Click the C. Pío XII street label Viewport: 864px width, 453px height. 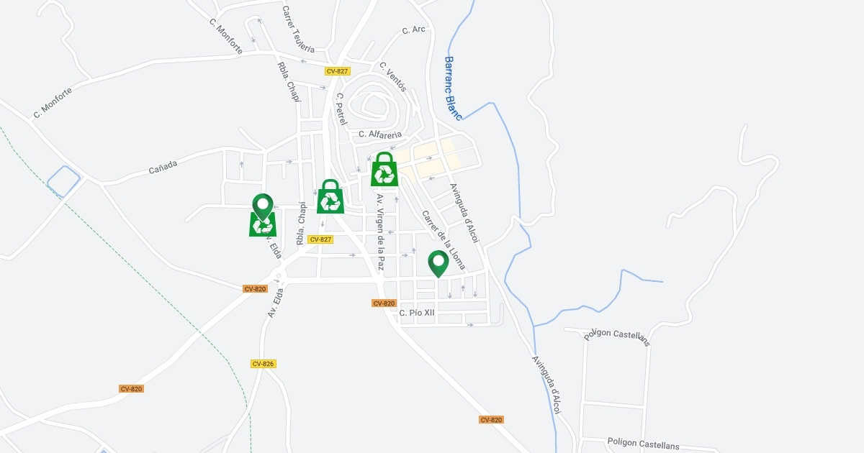click(x=418, y=313)
